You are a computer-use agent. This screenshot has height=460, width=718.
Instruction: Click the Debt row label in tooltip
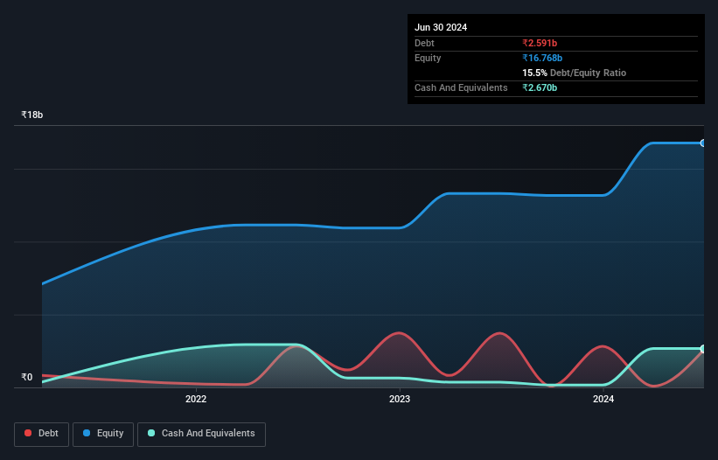point(424,43)
